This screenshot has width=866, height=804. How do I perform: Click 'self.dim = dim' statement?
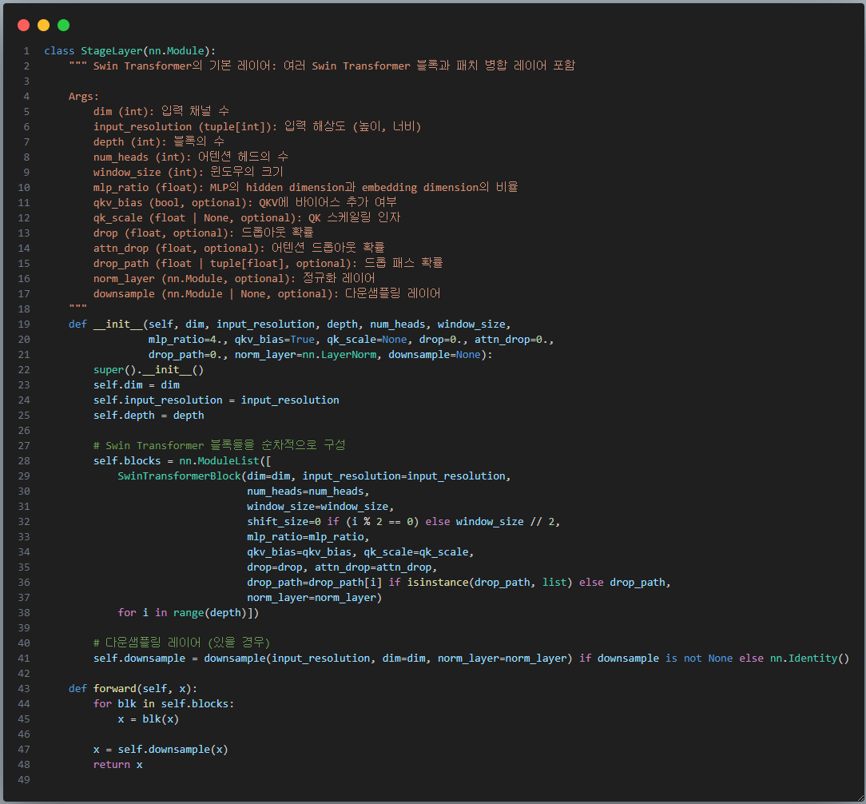(x=137, y=385)
